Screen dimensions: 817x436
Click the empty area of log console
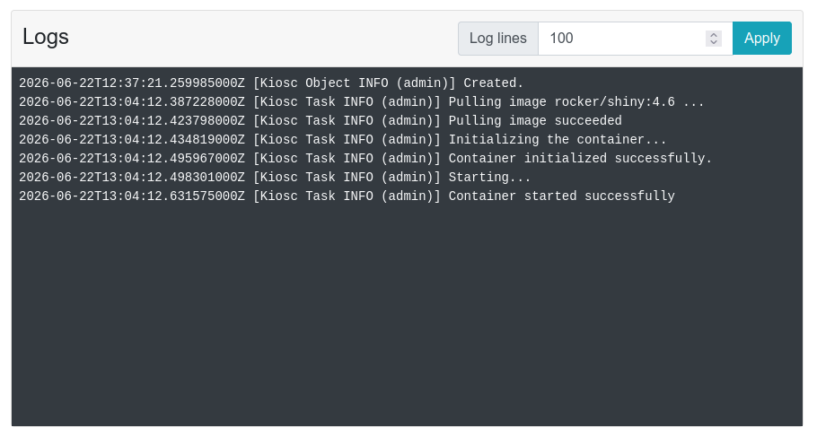[407, 312]
